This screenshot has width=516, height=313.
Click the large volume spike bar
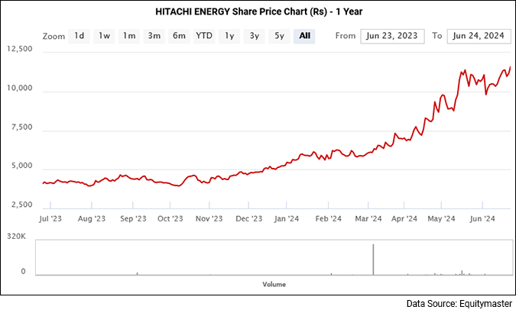373,259
